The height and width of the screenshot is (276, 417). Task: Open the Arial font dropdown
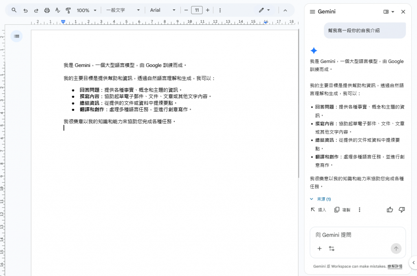click(x=162, y=10)
